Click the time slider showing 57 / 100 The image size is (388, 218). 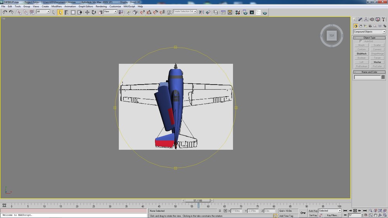(x=198, y=201)
